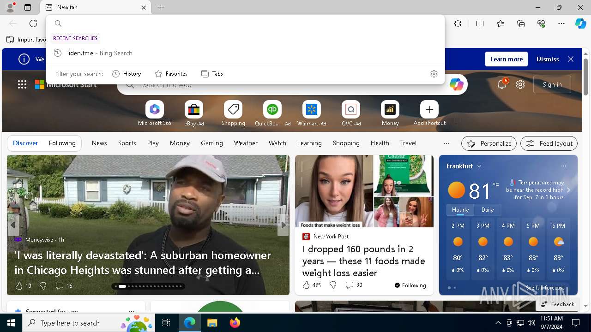Open the Edge profile icon
This screenshot has width=591, height=332.
10,7
